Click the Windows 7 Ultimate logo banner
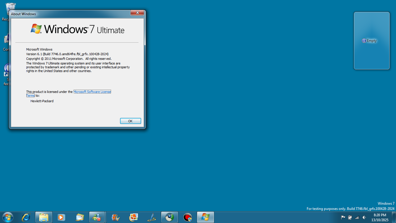The height and width of the screenshot is (223, 396). pyautogui.click(x=77, y=29)
